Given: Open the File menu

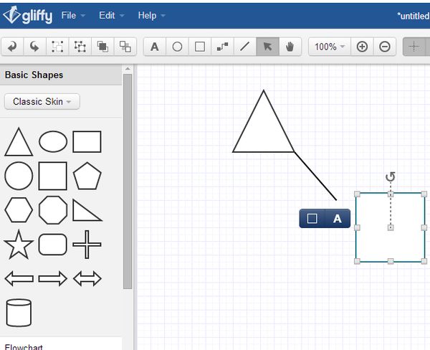Looking at the screenshot, I should (73, 15).
